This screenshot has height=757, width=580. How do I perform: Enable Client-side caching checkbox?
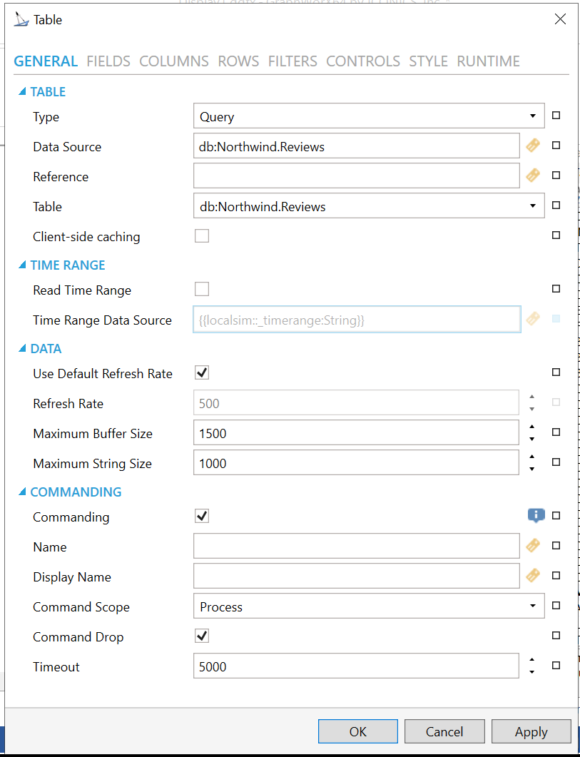click(x=202, y=236)
